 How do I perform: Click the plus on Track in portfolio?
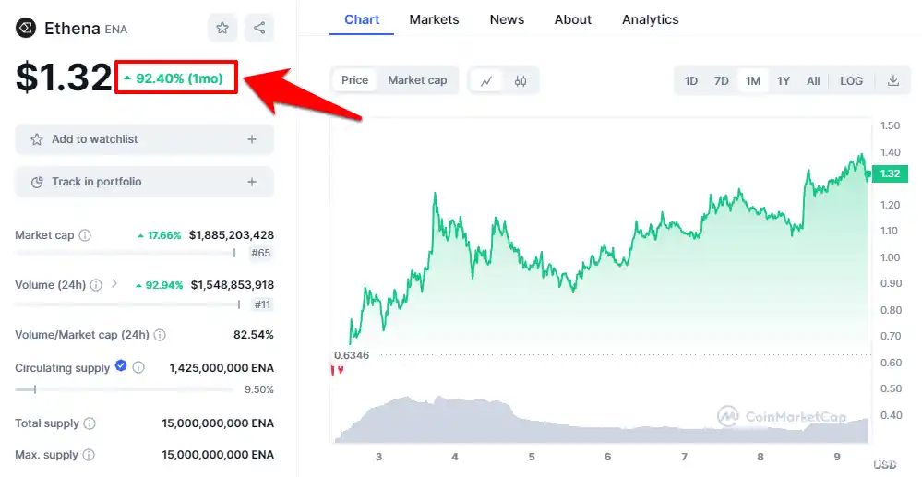pyautogui.click(x=252, y=182)
